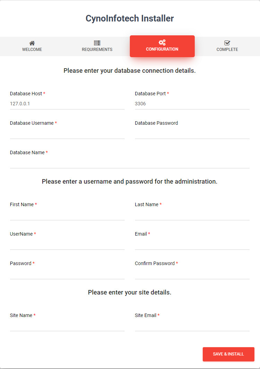Click the Database Password input
The width and height of the screenshot is (260, 369).
coord(192,133)
